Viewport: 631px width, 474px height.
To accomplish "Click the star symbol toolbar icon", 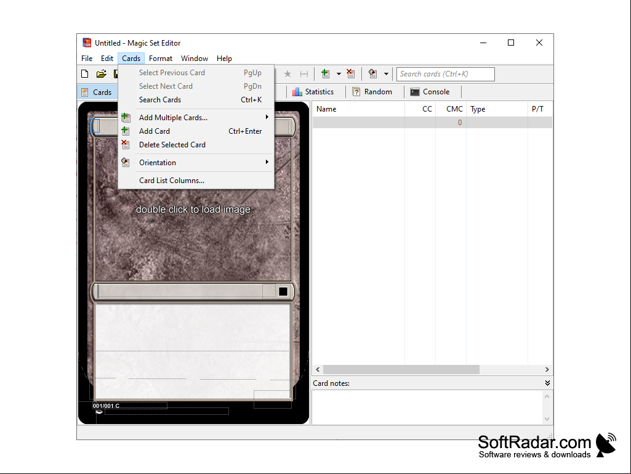I will click(287, 74).
